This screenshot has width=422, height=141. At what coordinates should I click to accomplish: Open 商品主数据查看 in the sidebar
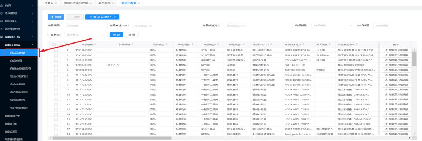[21, 68]
